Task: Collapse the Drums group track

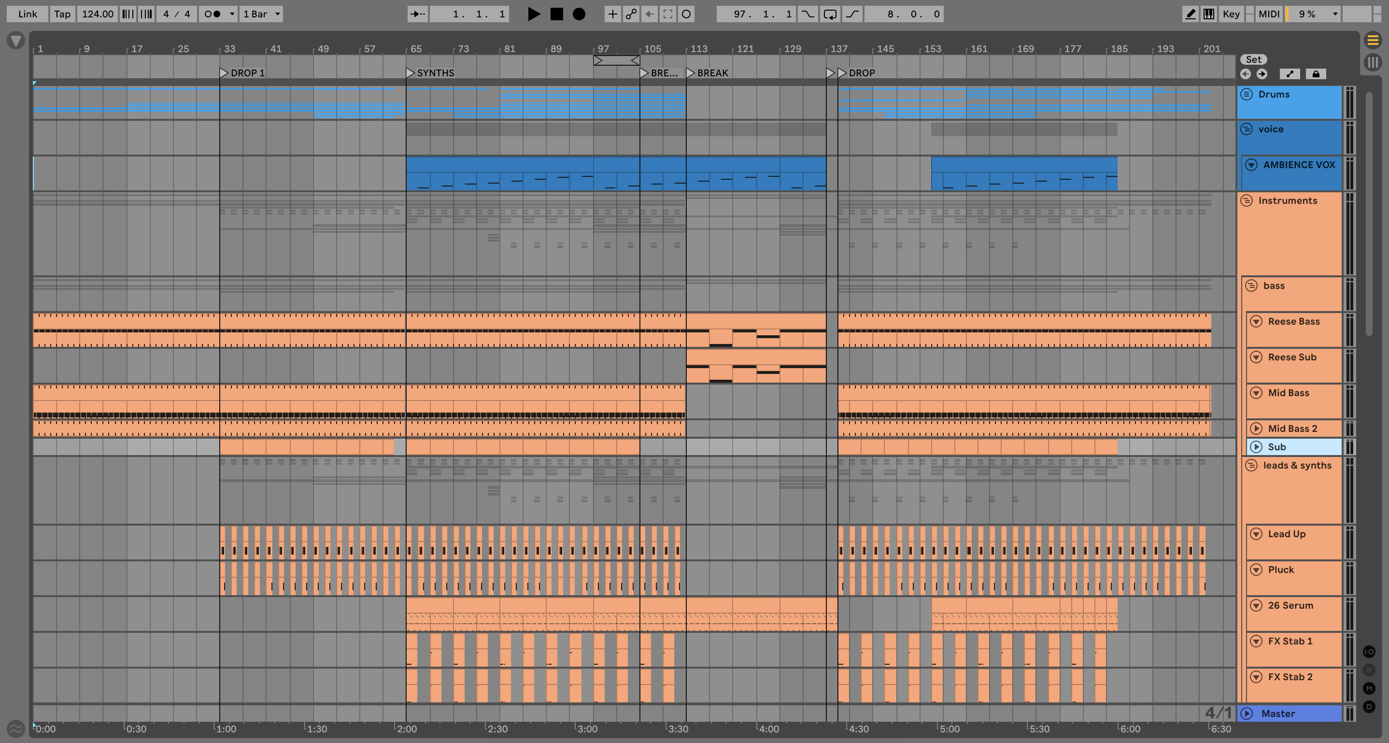Action: click(1246, 94)
